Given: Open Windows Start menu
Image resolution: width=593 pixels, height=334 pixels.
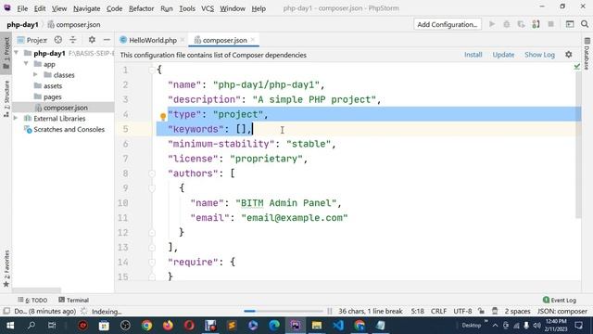Looking at the screenshot, I should tap(10, 326).
